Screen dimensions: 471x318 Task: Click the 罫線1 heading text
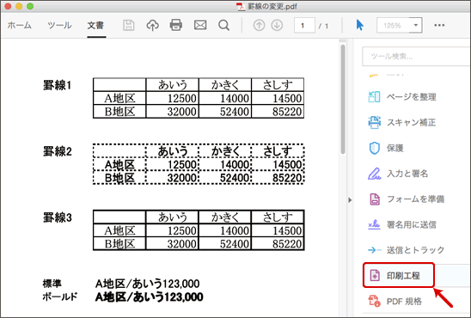tap(58, 86)
